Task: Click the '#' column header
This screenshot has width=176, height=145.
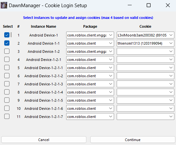Action: coord(18,26)
